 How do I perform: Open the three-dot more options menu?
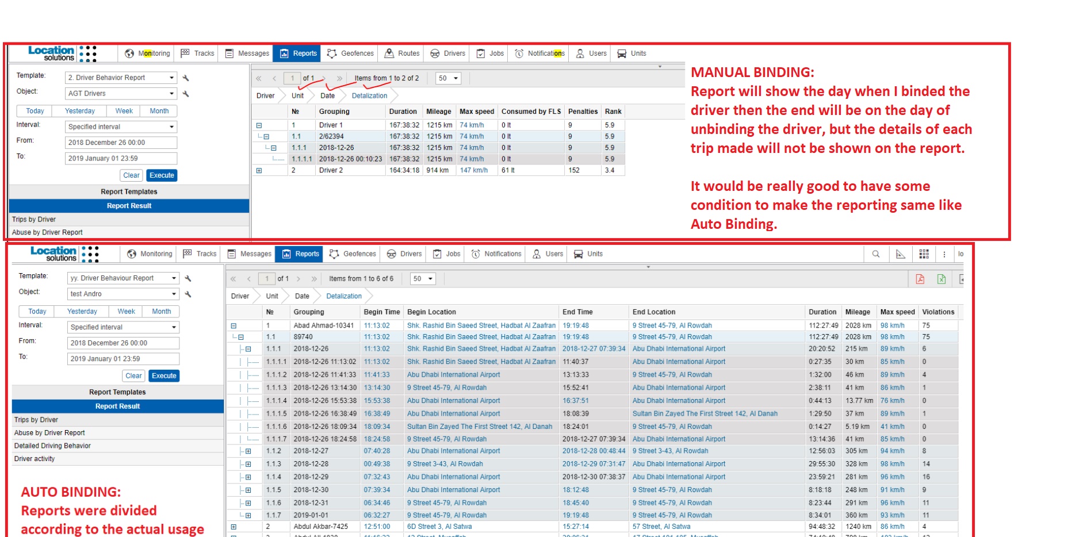[x=944, y=254]
